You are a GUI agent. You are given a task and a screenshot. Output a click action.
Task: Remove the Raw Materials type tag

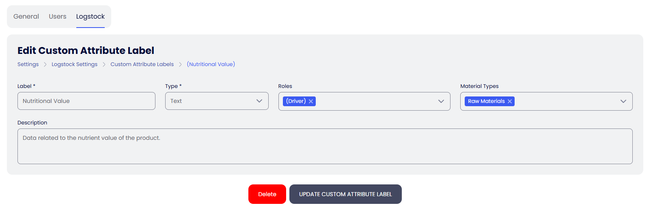tap(510, 101)
